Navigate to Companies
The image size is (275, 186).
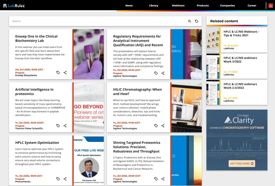point(227,6)
